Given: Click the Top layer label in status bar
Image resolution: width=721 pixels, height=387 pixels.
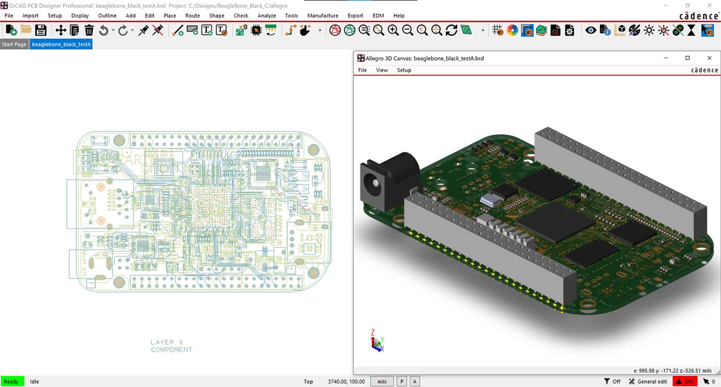Looking at the screenshot, I should 309,381.
